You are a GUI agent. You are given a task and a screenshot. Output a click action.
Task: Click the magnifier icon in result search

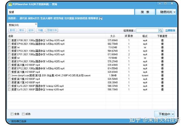tap(161, 30)
